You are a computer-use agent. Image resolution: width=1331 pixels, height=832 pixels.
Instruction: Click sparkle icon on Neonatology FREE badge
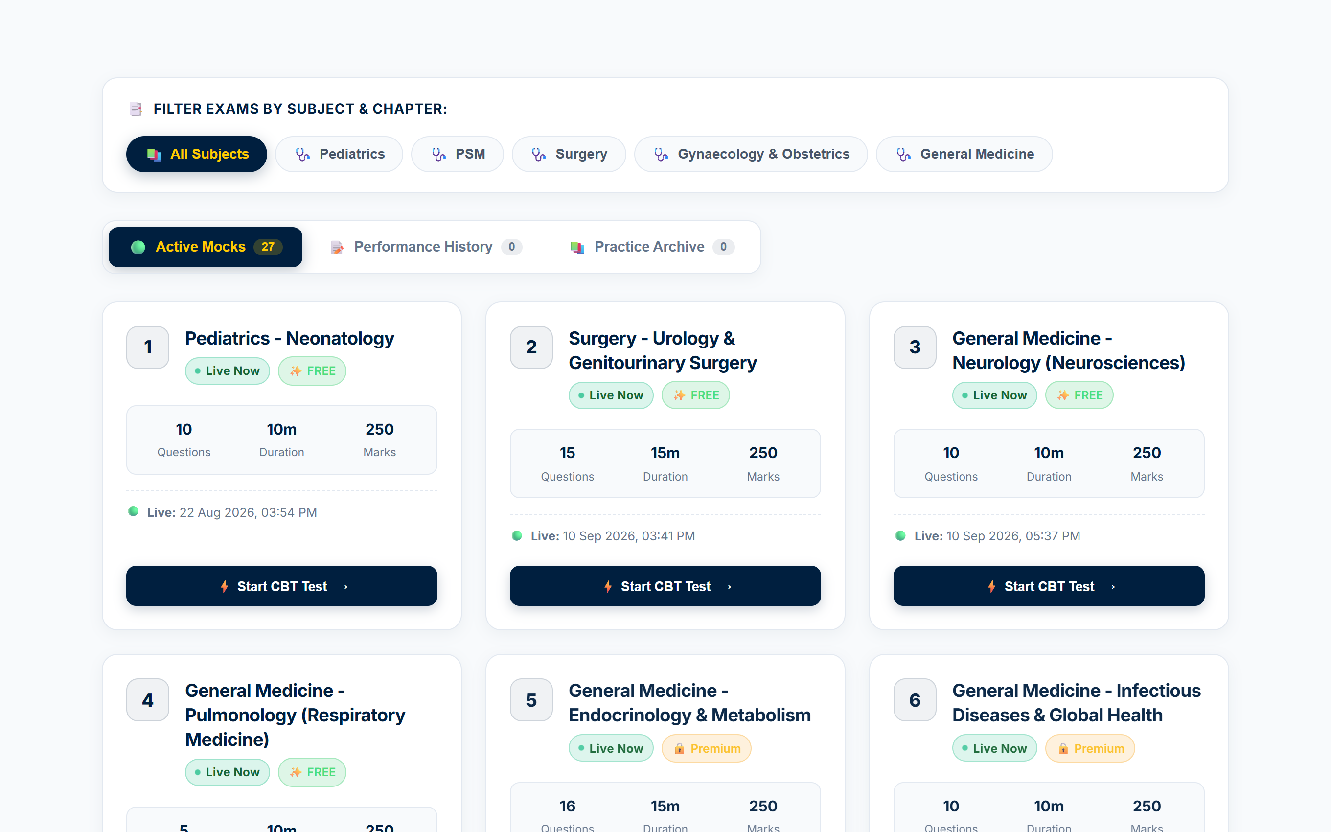(x=296, y=371)
